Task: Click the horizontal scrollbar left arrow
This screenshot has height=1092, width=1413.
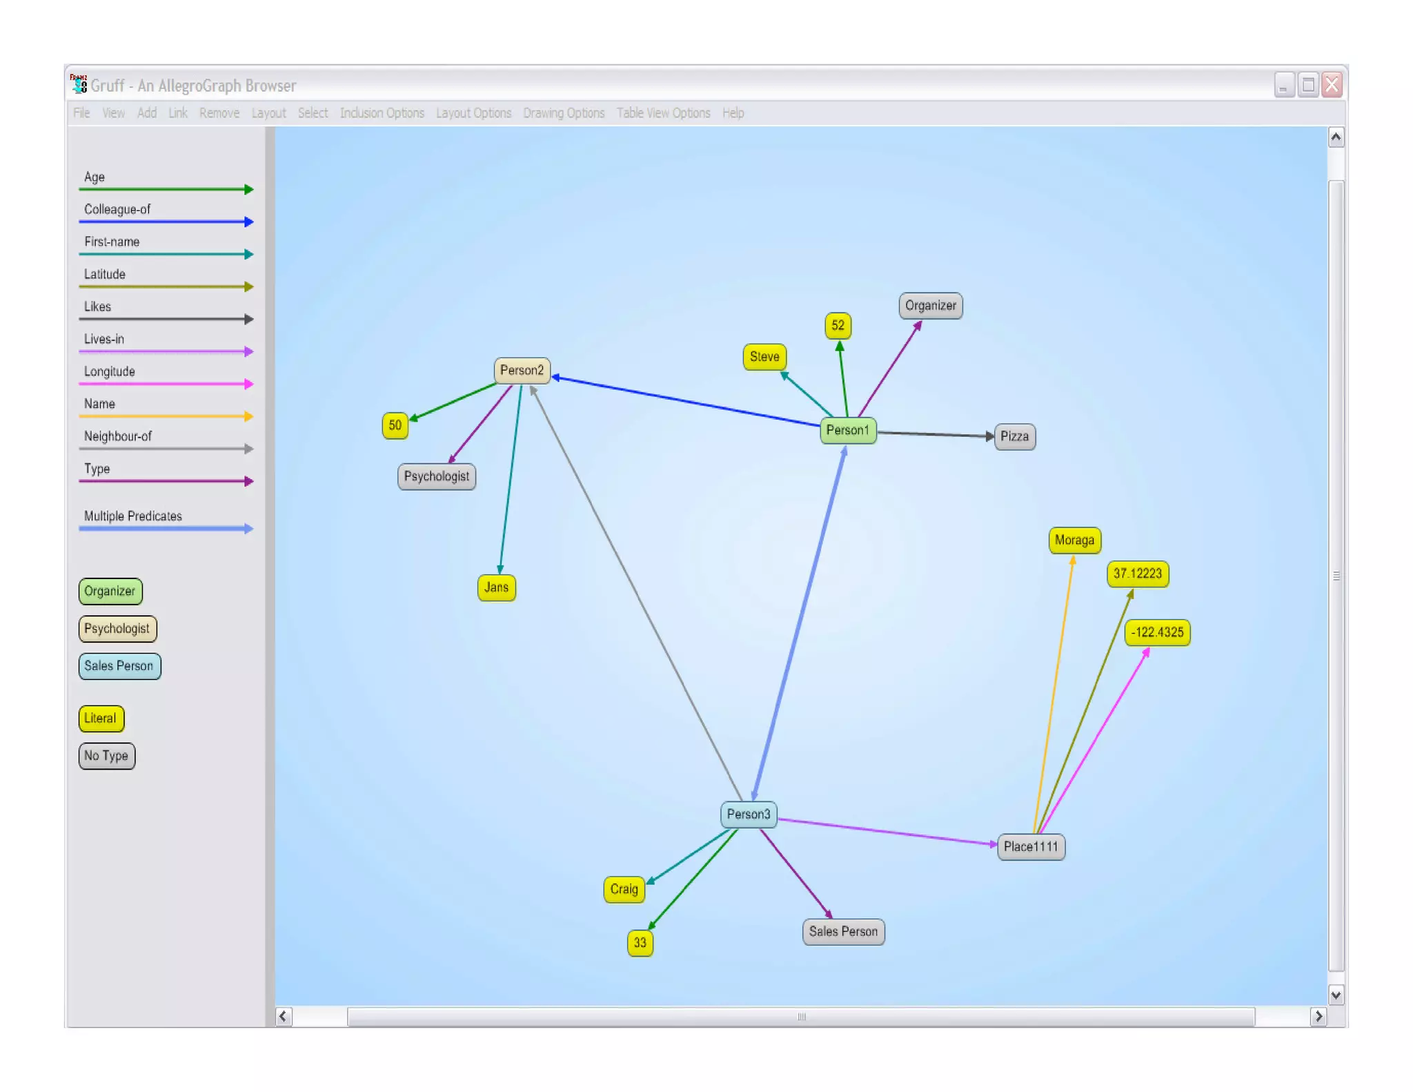Action: [x=283, y=1017]
